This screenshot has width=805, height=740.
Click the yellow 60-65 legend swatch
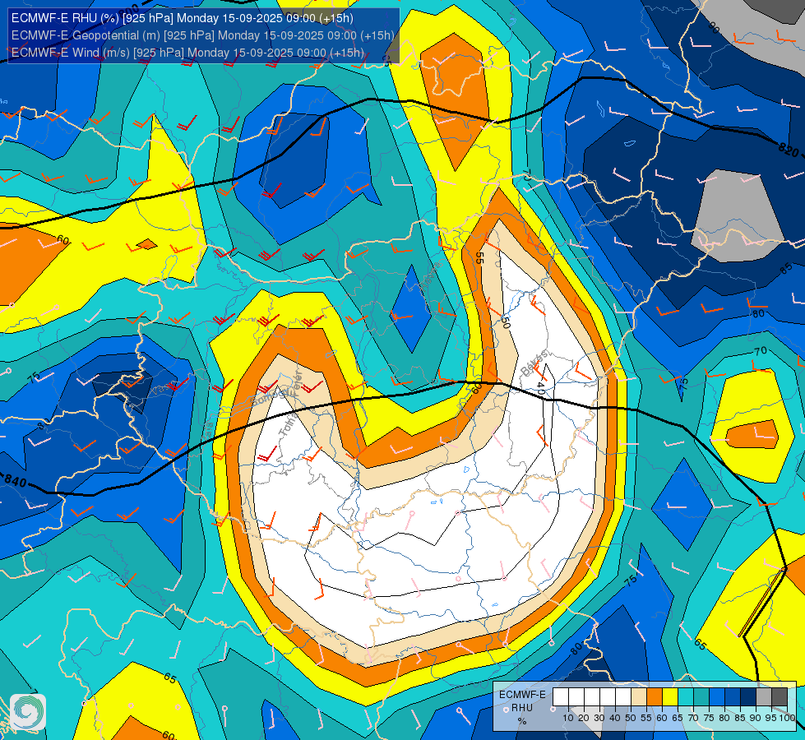click(670, 697)
